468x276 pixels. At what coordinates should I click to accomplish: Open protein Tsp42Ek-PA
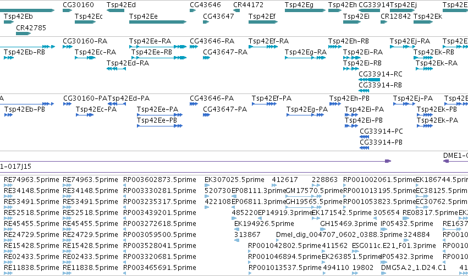tap(438, 120)
